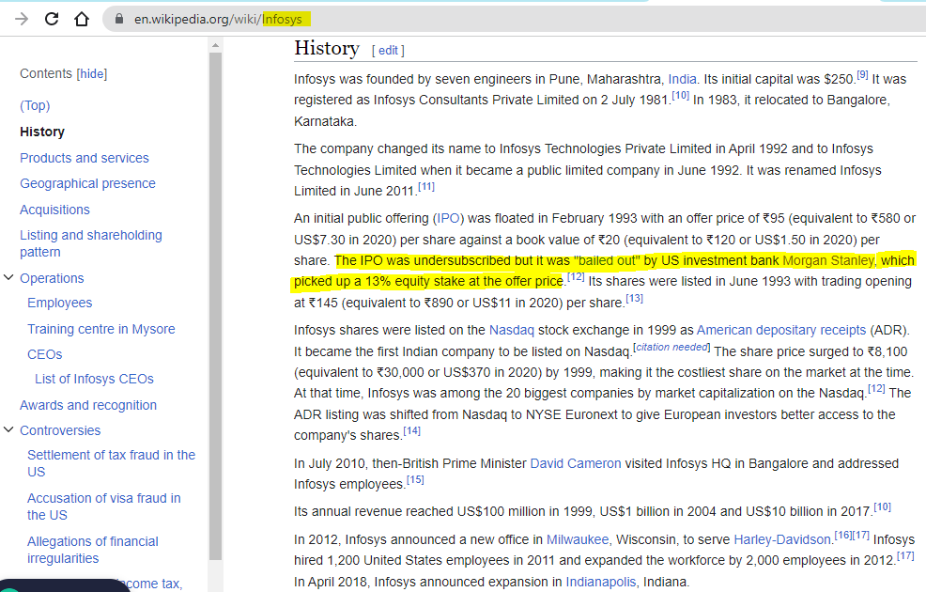
Task: Click the sidebar vertical scrollbar thumb
Action: click(215, 306)
